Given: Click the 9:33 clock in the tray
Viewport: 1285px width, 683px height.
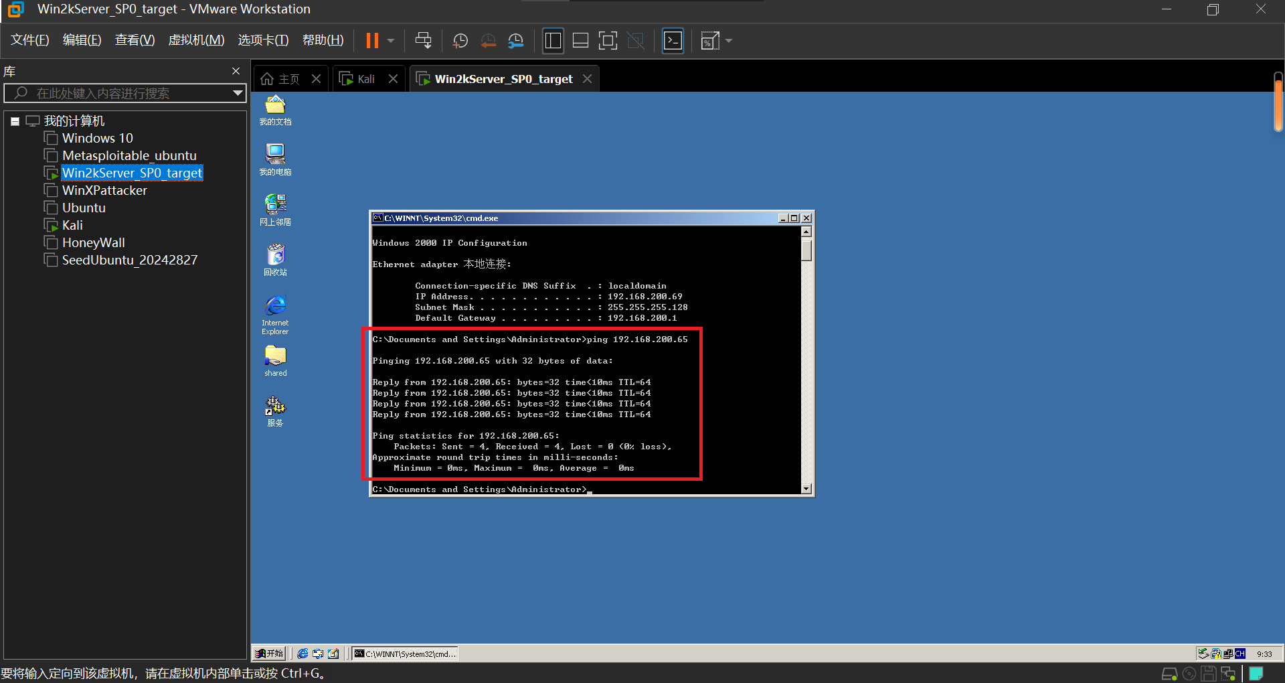Looking at the screenshot, I should [1264, 654].
